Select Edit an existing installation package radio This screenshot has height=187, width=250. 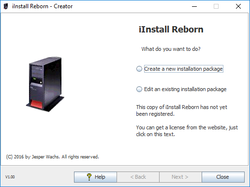click(139, 89)
